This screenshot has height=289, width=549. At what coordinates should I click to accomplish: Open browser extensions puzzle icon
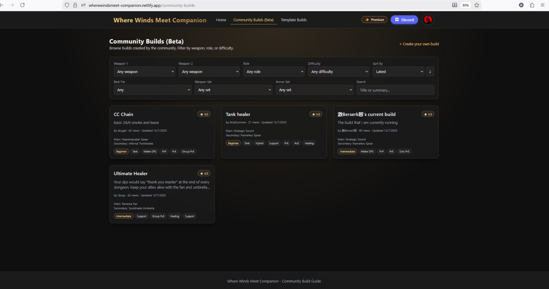pos(532,5)
